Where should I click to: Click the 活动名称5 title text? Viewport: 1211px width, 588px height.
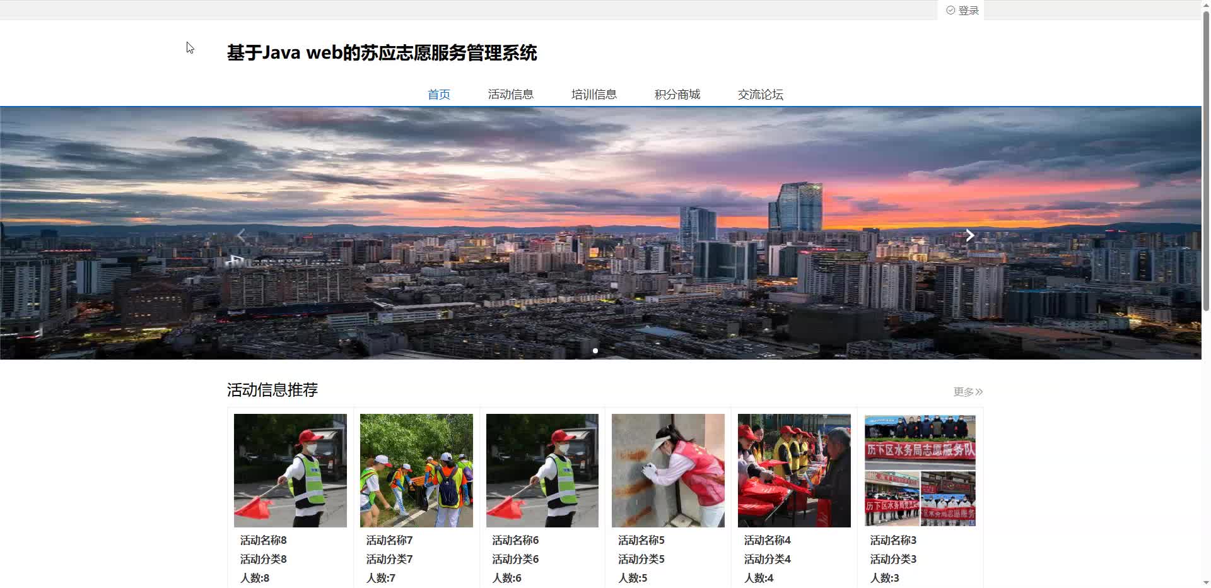tap(641, 540)
